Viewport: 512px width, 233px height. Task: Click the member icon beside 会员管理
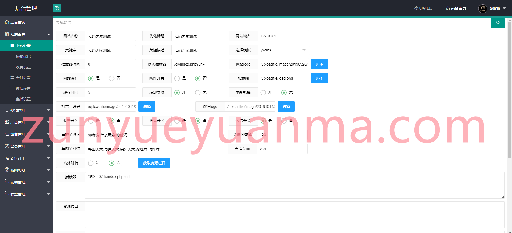click(x=7, y=146)
